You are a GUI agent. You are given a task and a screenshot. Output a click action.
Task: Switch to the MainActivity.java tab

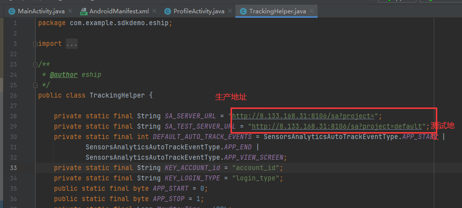(x=41, y=11)
